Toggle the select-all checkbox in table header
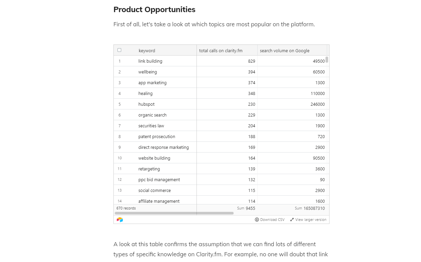Image resolution: width=421 pixels, height=262 pixels. [119, 50]
